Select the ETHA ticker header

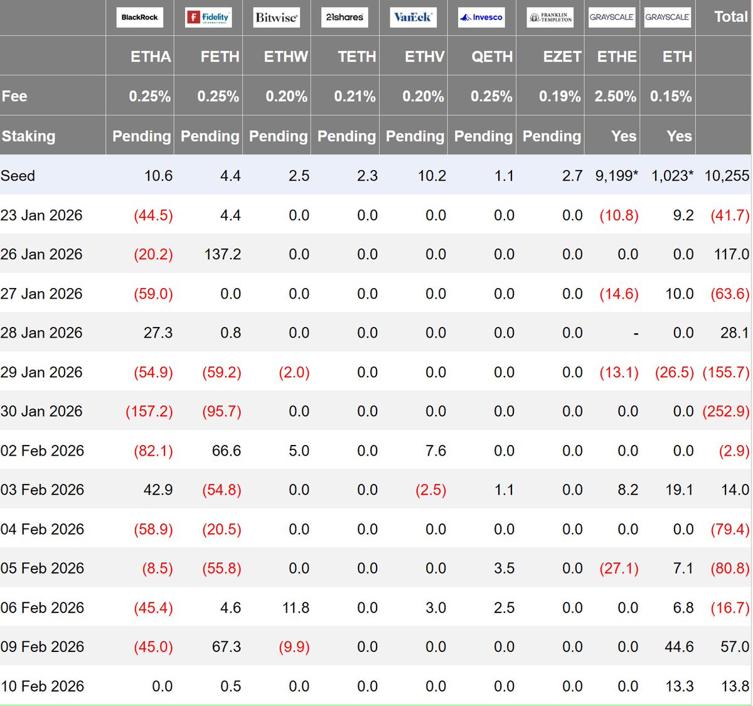pyautogui.click(x=151, y=57)
